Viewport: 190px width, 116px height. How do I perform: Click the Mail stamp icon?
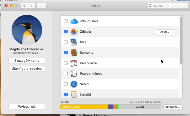click(x=74, y=42)
